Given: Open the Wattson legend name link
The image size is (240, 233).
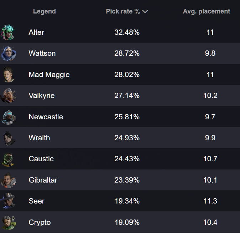Looking at the screenshot, I should (x=42, y=54).
